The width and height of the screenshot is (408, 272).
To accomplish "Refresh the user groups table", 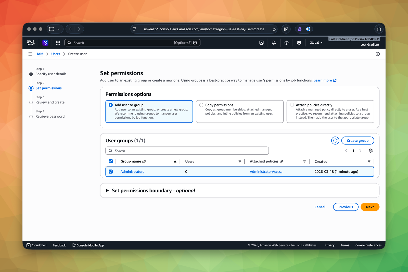I will tap(335, 140).
